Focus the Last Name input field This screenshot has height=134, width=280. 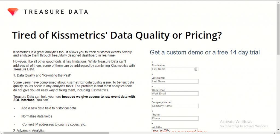pyautogui.click(x=175, y=81)
